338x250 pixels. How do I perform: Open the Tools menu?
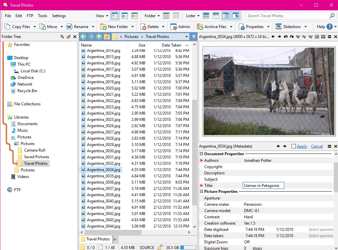pos(42,16)
